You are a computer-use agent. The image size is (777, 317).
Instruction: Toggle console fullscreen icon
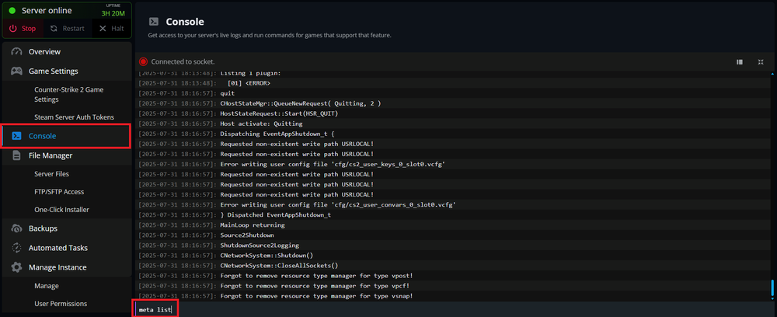(x=761, y=62)
